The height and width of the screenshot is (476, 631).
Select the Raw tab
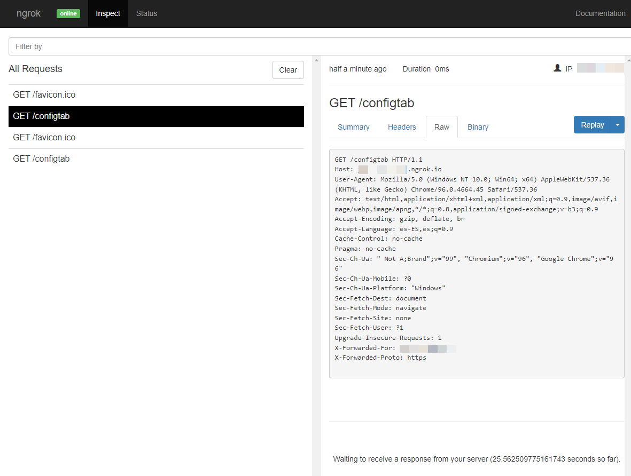441,127
